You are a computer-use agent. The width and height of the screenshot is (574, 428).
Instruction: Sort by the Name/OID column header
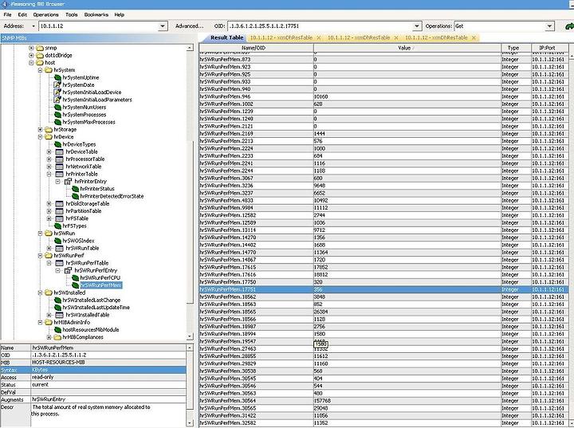pyautogui.click(x=256, y=48)
